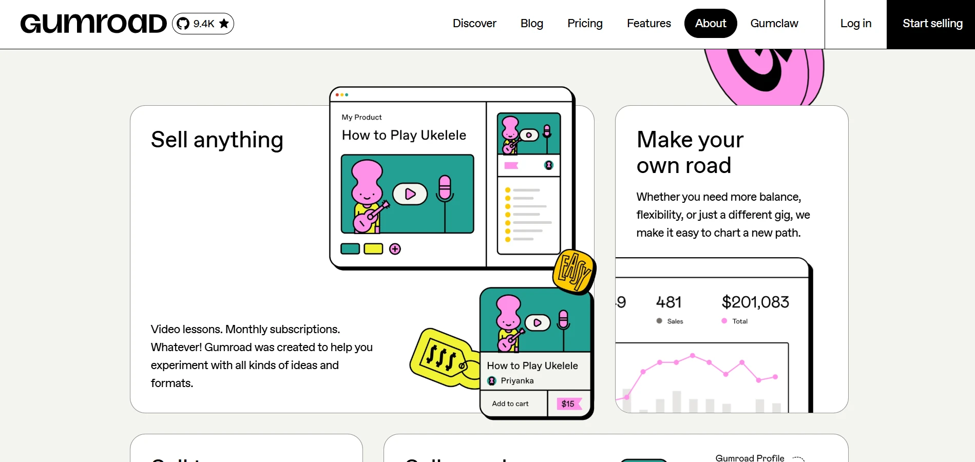Click the Total legend label
This screenshot has width=975, height=462.
(x=740, y=321)
